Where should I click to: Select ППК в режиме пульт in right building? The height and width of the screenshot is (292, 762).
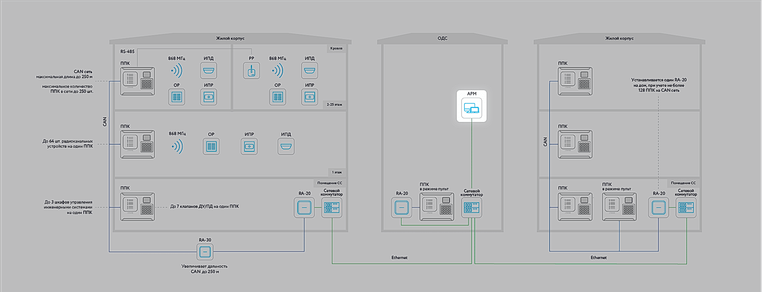pos(619,207)
